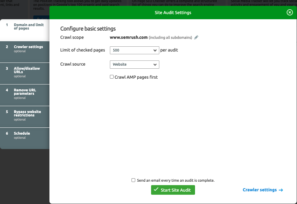The width and height of the screenshot is (297, 204).
Task: Enable Crawl AMP pages first checkbox
Action: tap(112, 77)
